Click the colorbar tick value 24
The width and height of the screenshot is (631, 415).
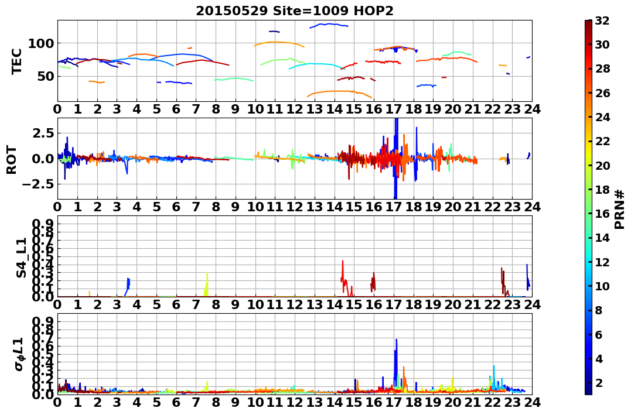point(602,117)
